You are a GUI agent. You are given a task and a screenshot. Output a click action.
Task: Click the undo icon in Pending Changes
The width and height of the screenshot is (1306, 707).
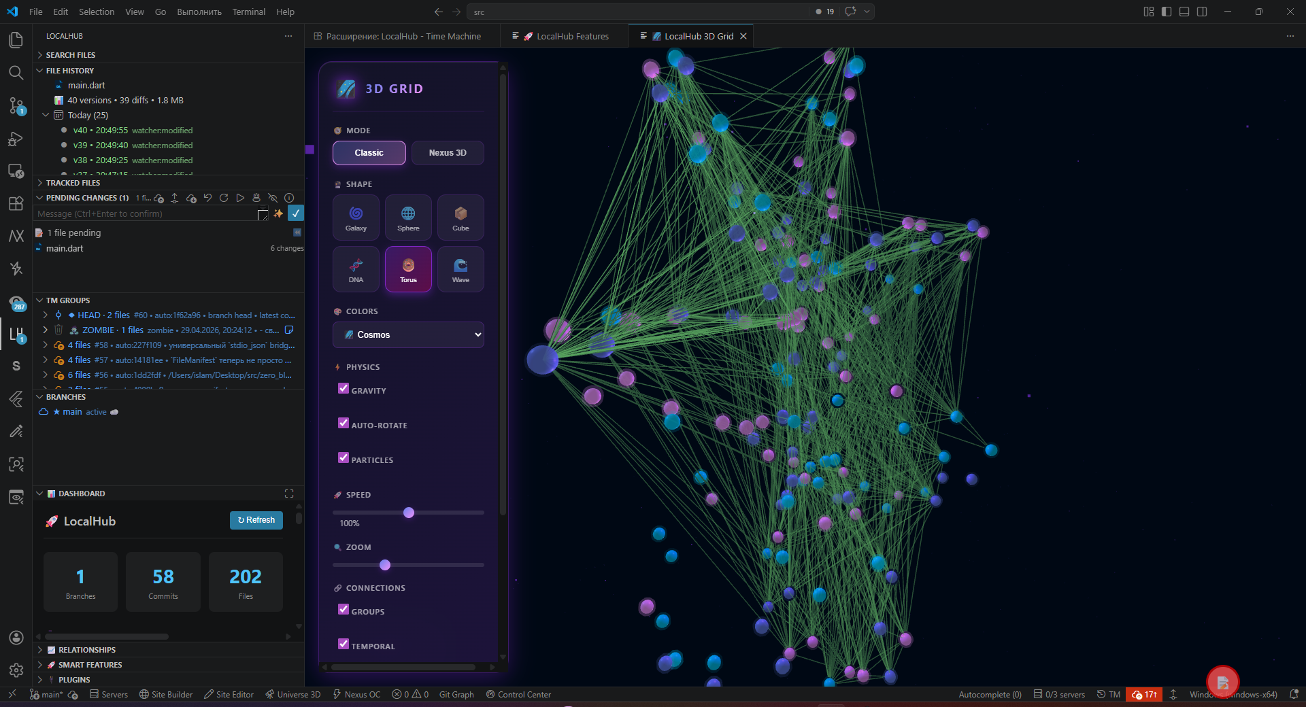[x=207, y=198]
